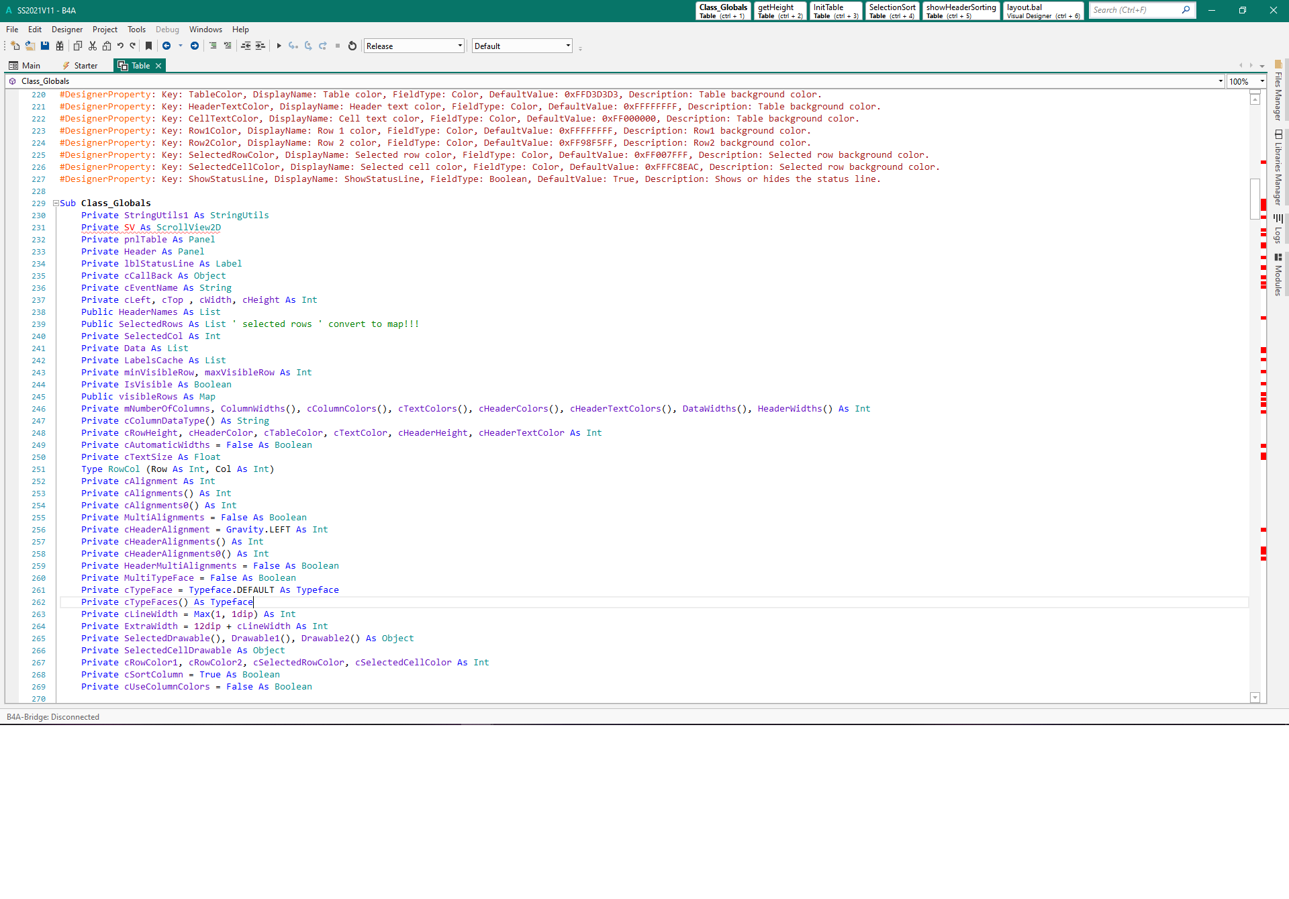This screenshot has height=899, width=1289.
Task: Click the Cut scissors icon
Action: point(93,46)
